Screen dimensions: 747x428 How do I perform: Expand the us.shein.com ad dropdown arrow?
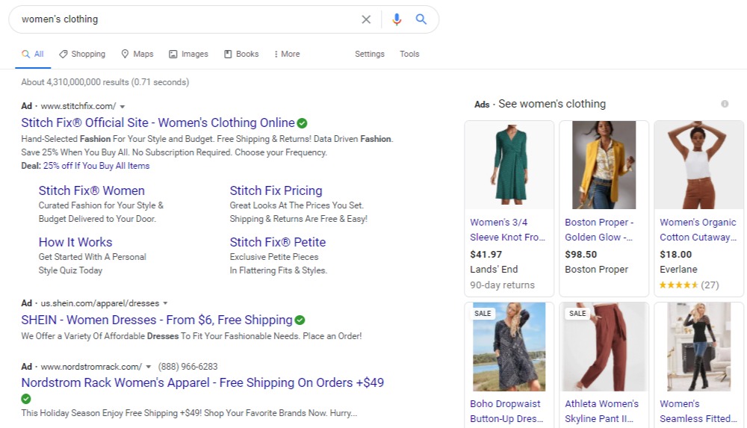[165, 303]
